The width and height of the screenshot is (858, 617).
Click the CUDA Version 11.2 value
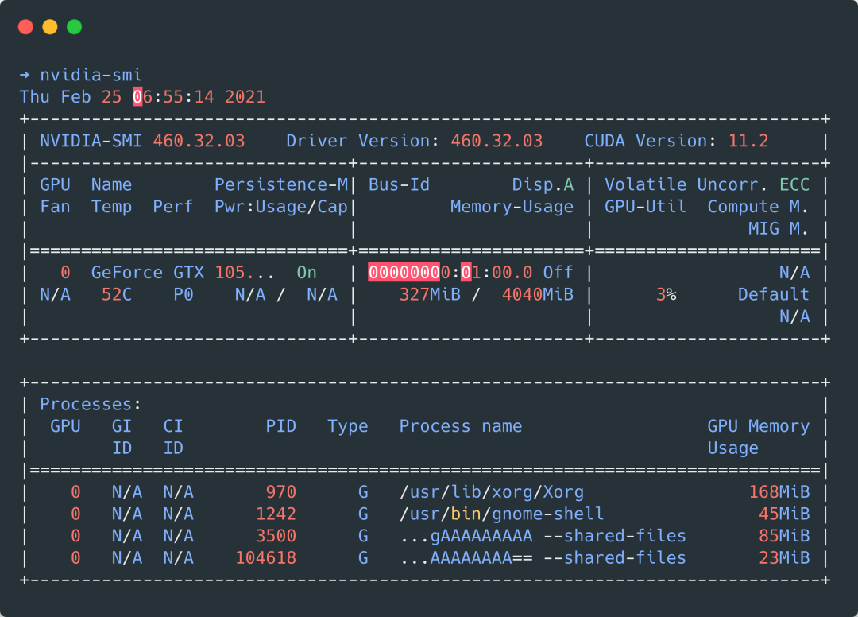click(748, 141)
